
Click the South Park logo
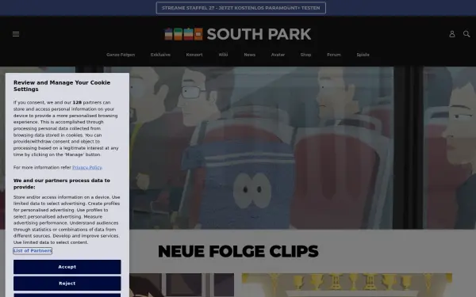(x=238, y=34)
